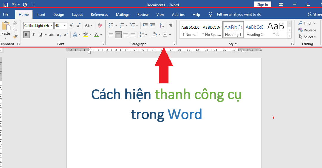The height and width of the screenshot is (168, 322).
Task: Switch to the Insert tab
Action: click(x=41, y=14)
